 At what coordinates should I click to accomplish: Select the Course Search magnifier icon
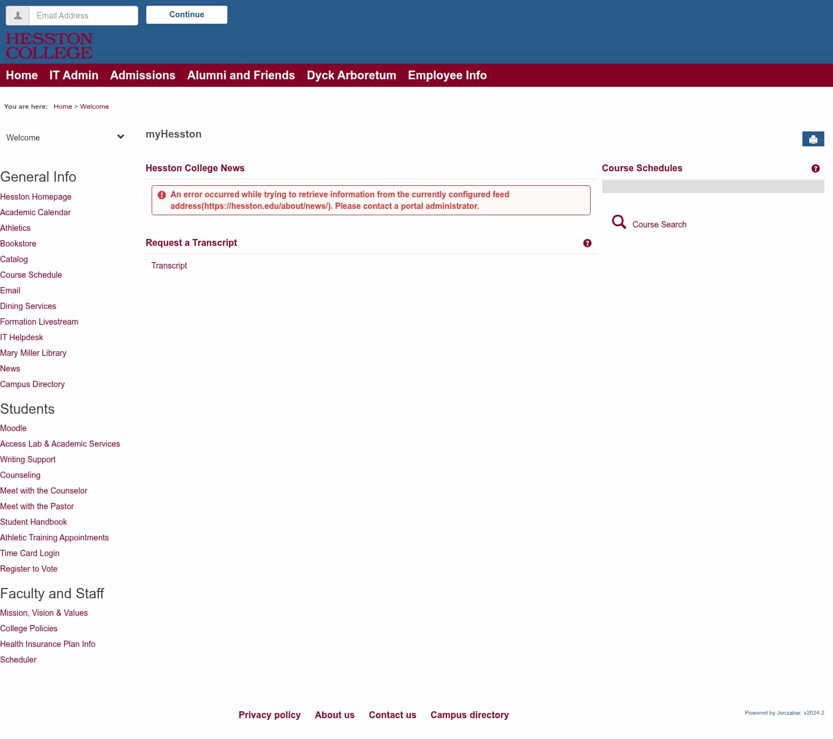(x=618, y=222)
